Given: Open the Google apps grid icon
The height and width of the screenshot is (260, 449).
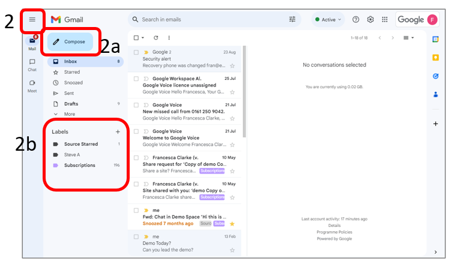Looking at the screenshot, I should point(385,19).
